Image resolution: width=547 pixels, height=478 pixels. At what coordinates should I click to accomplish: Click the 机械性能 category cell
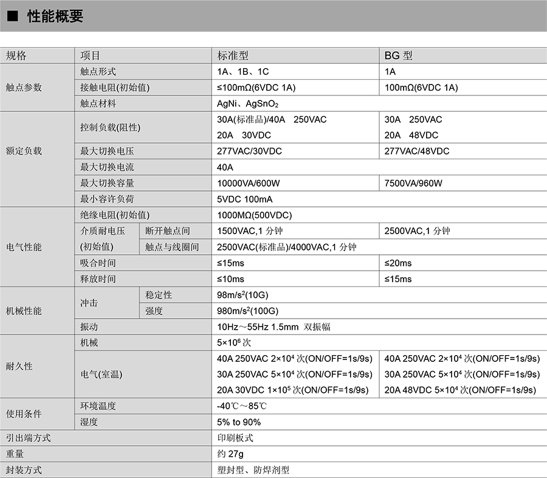[24, 311]
